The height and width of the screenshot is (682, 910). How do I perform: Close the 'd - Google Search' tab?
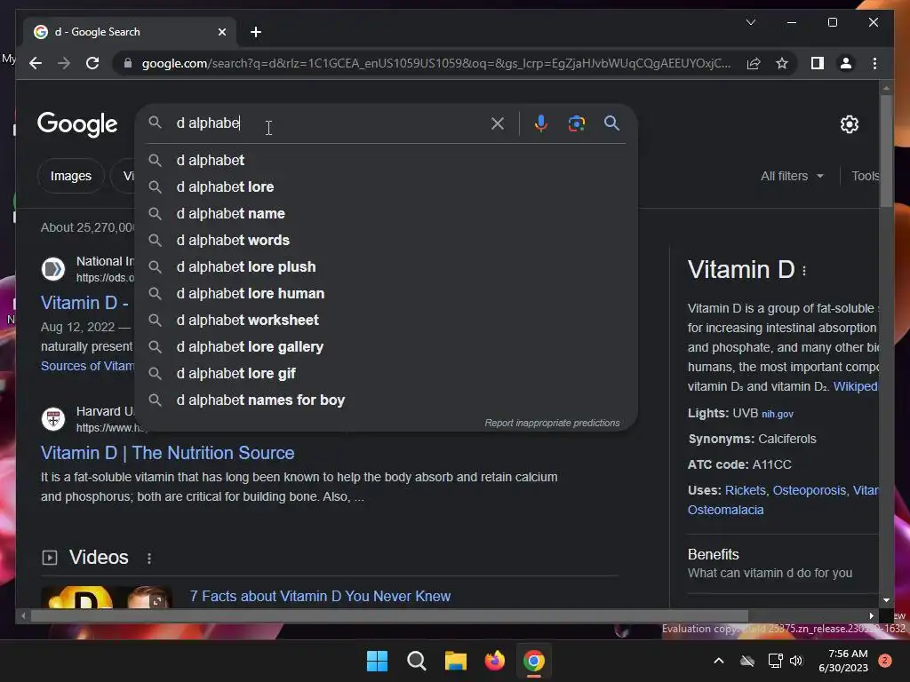click(221, 32)
